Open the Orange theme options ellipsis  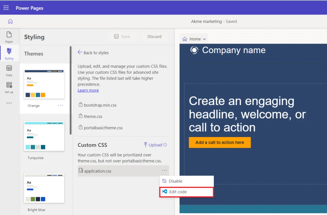tap(60, 105)
